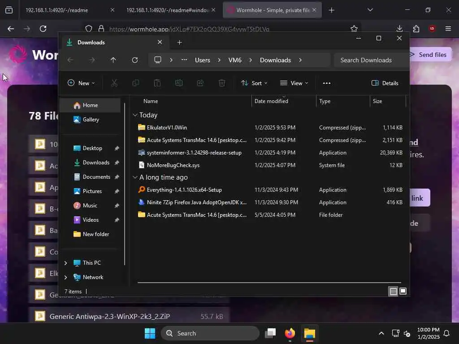
Task: Click the Rename icon in Explorer toolbar
Action: coord(179,83)
